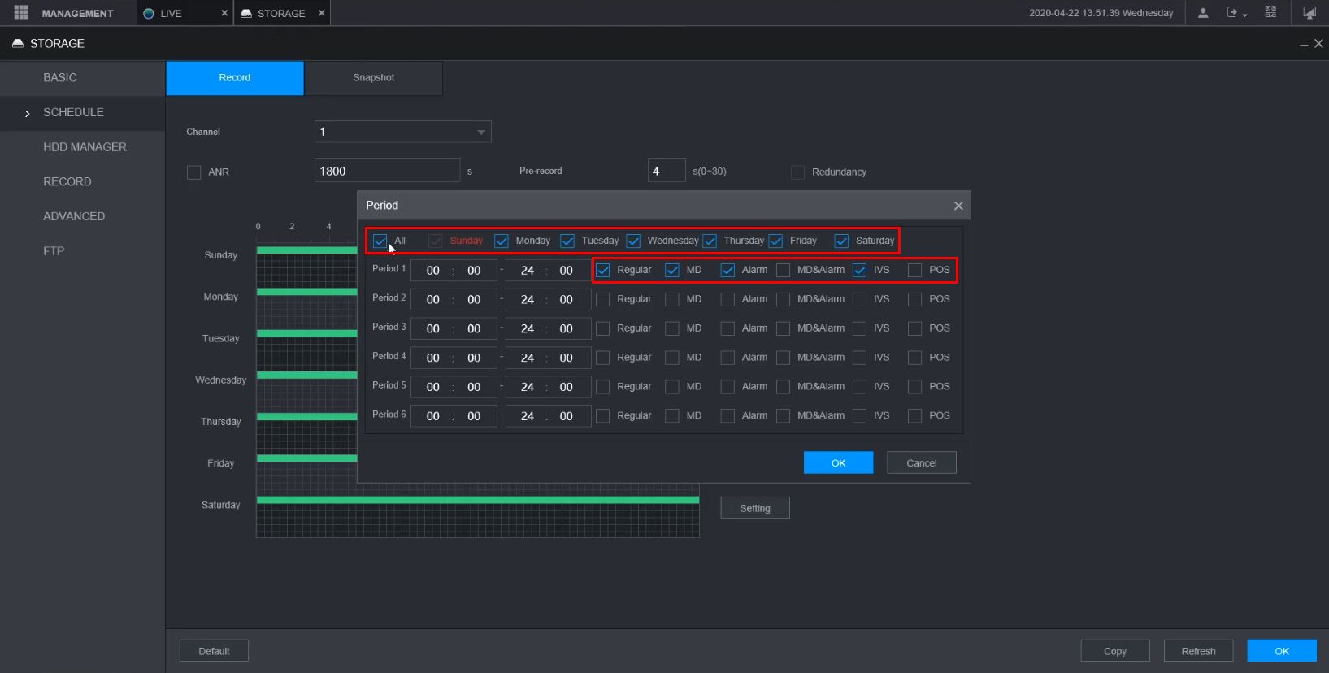The width and height of the screenshot is (1329, 673).
Task: Open the Channel dropdown
Action: [x=402, y=132]
